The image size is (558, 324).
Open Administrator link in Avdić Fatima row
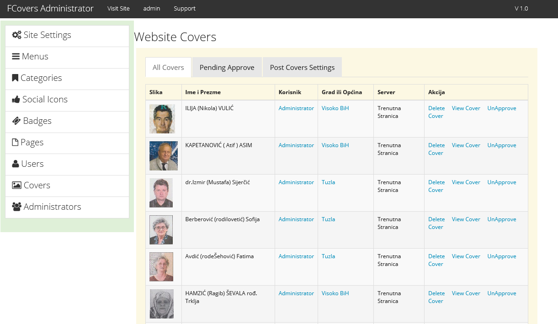pyautogui.click(x=296, y=256)
